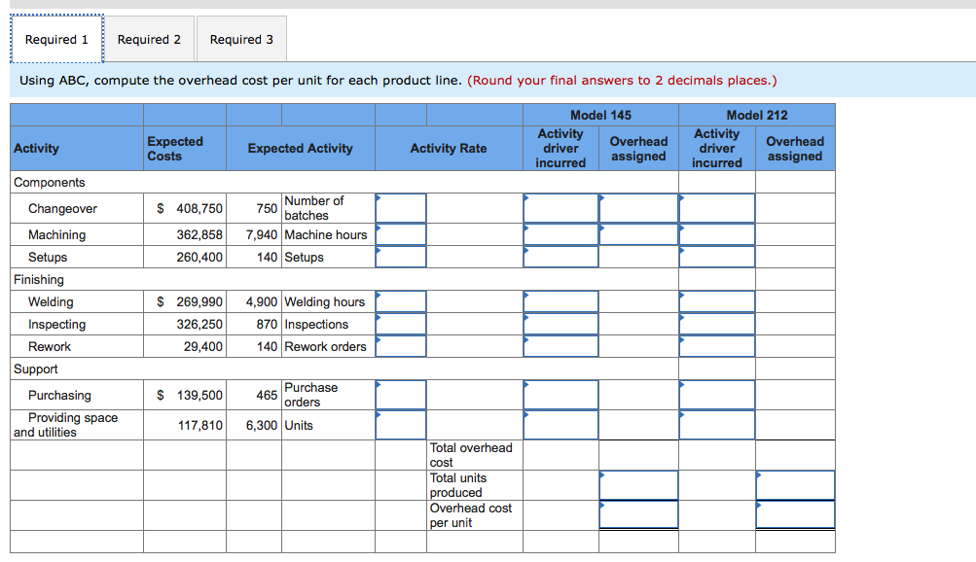This screenshot has height=562, width=976.
Task: Click the Purchase orders driver label
Action: pyautogui.click(x=311, y=395)
